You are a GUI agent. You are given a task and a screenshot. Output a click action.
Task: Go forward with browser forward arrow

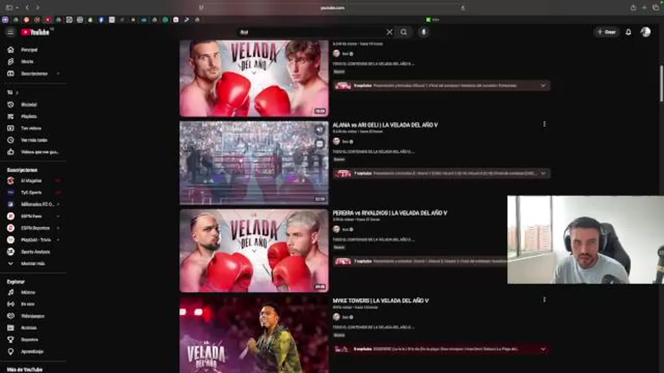pos(37,8)
